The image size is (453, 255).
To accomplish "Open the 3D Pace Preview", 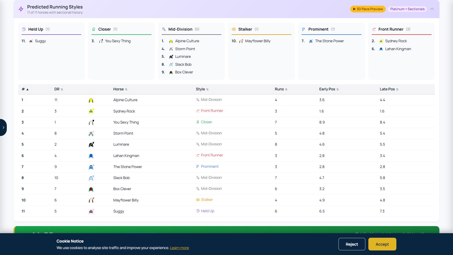I will [368, 9].
